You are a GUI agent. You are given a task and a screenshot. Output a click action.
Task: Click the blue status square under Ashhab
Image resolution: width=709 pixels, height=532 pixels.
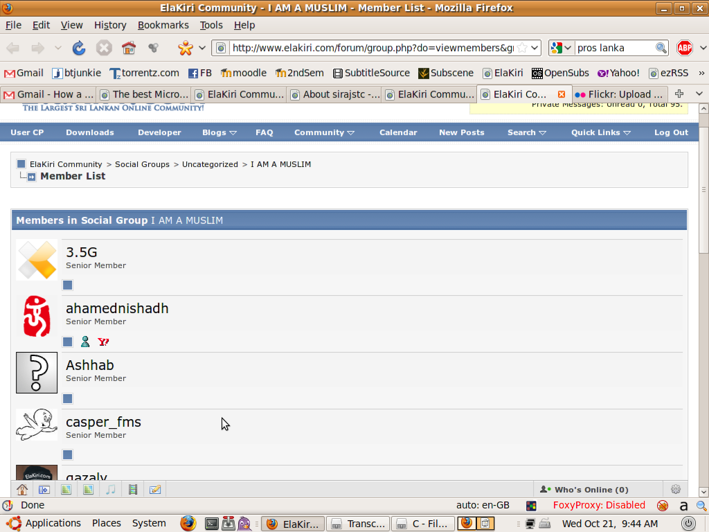67,398
